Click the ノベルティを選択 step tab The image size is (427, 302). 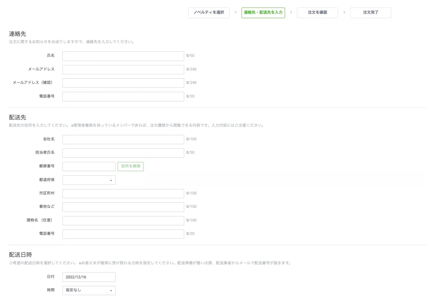[x=209, y=13]
